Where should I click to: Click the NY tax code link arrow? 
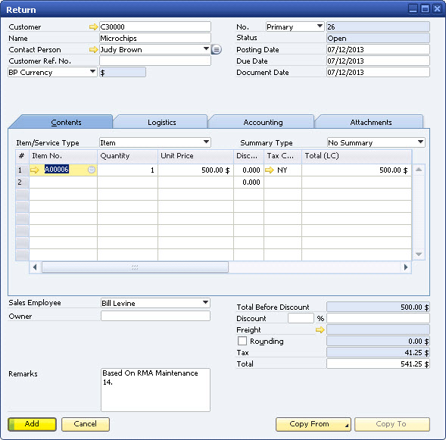(x=269, y=170)
